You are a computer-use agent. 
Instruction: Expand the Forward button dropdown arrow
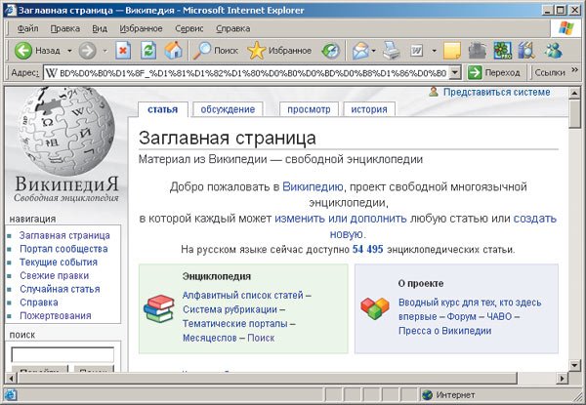[x=104, y=49]
